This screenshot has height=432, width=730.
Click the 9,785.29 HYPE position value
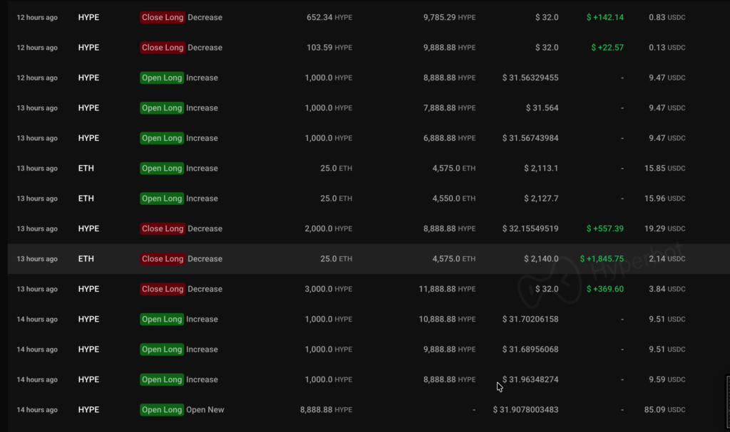(449, 17)
